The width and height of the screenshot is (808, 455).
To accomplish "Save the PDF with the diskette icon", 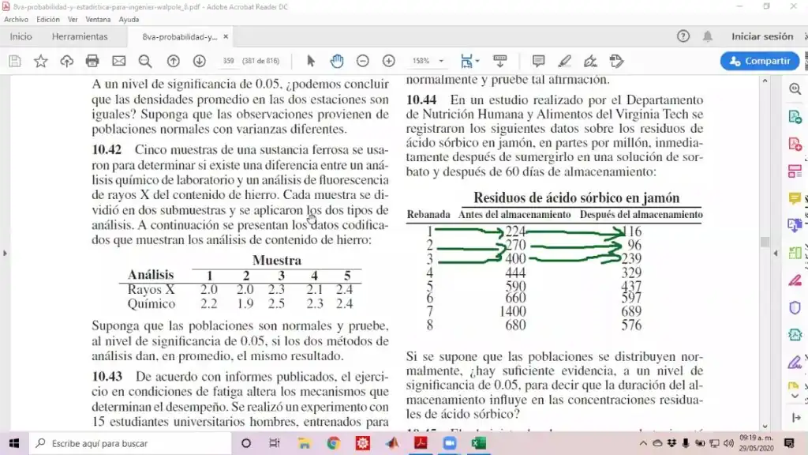I will [x=15, y=61].
